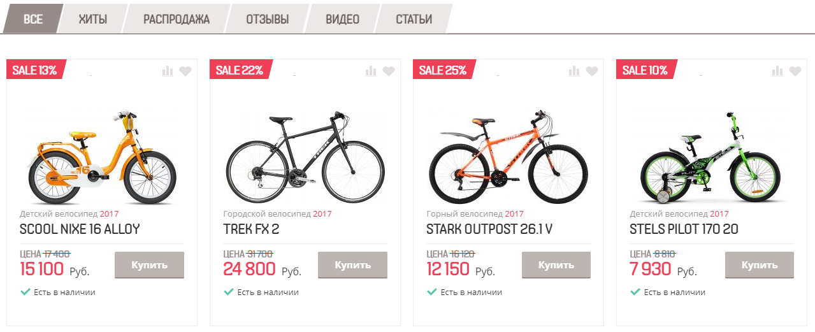This screenshot has width=815, height=332.
Task: Add Scool Nixe 16 Alloy to comparison
Action: 168,71
